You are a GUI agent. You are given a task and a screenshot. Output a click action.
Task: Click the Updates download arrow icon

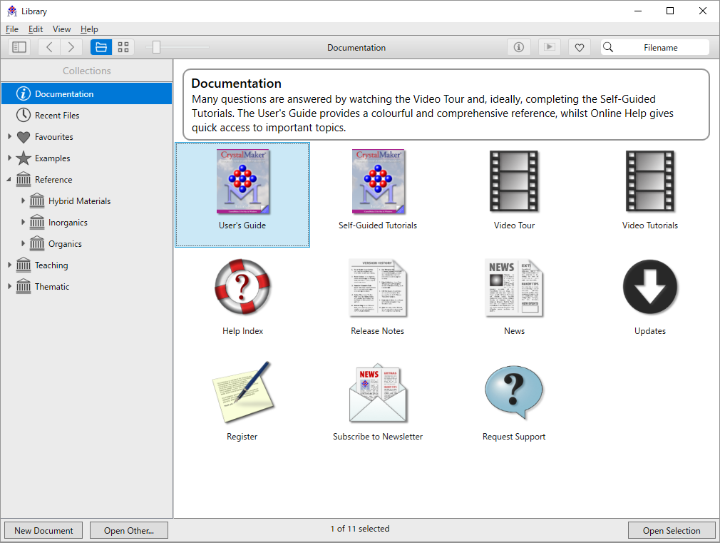click(649, 287)
